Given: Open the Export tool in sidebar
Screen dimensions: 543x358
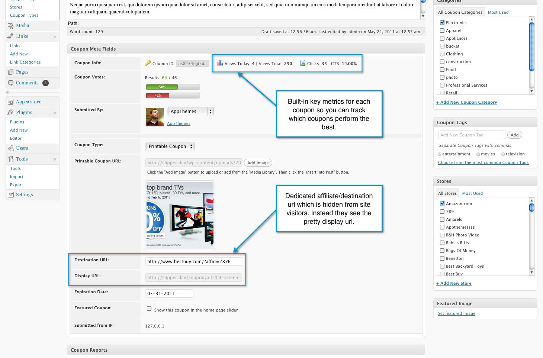Looking at the screenshot, I should coord(16,185).
